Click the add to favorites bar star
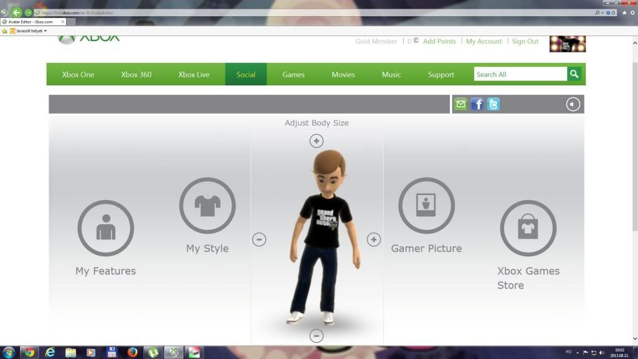 tap(4, 31)
